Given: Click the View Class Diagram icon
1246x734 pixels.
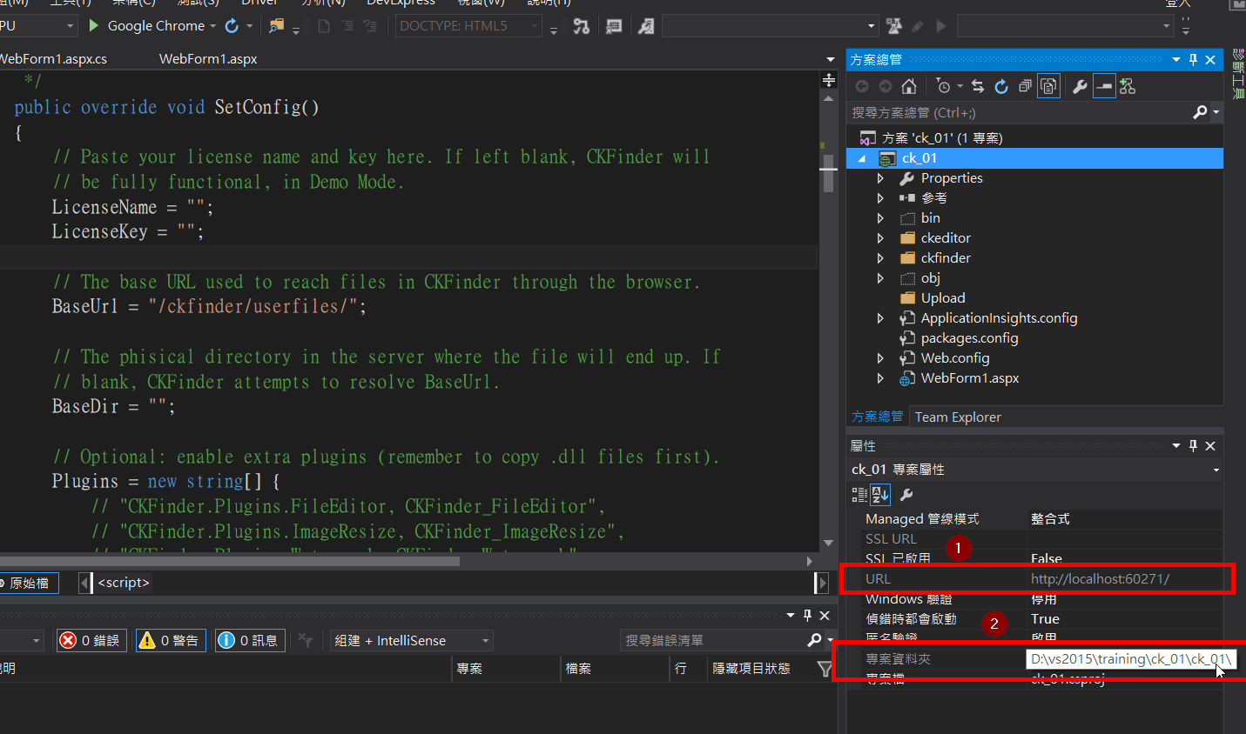Looking at the screenshot, I should [1128, 86].
